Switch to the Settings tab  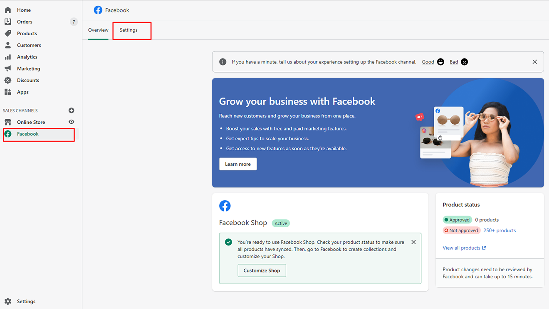[129, 30]
